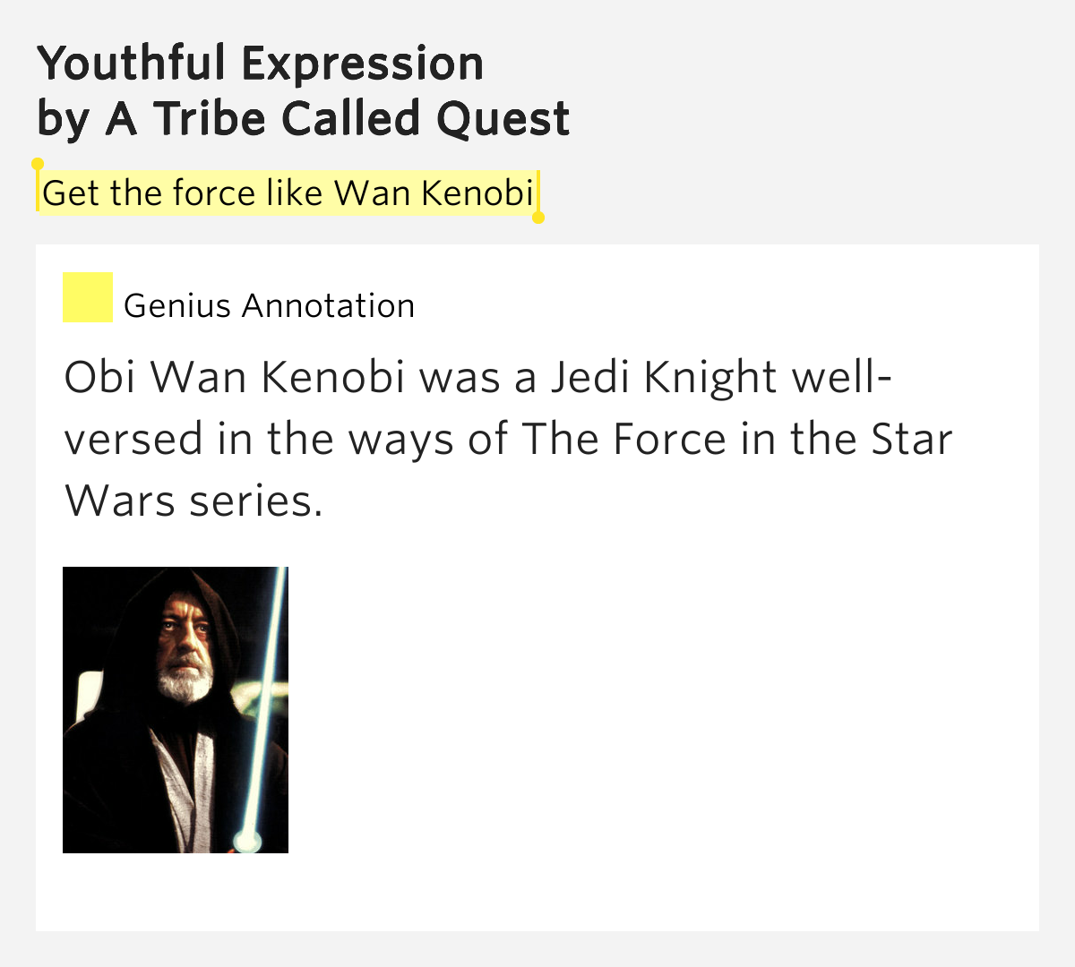
Task: Click "Star" at the end of the second annotation line
Action: tap(911, 440)
